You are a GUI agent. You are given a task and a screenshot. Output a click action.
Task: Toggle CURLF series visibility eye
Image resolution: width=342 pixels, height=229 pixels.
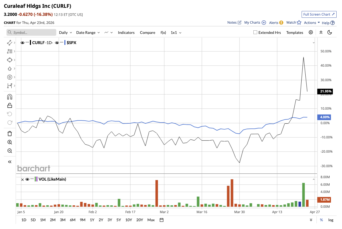pyautogui.click(x=23, y=42)
